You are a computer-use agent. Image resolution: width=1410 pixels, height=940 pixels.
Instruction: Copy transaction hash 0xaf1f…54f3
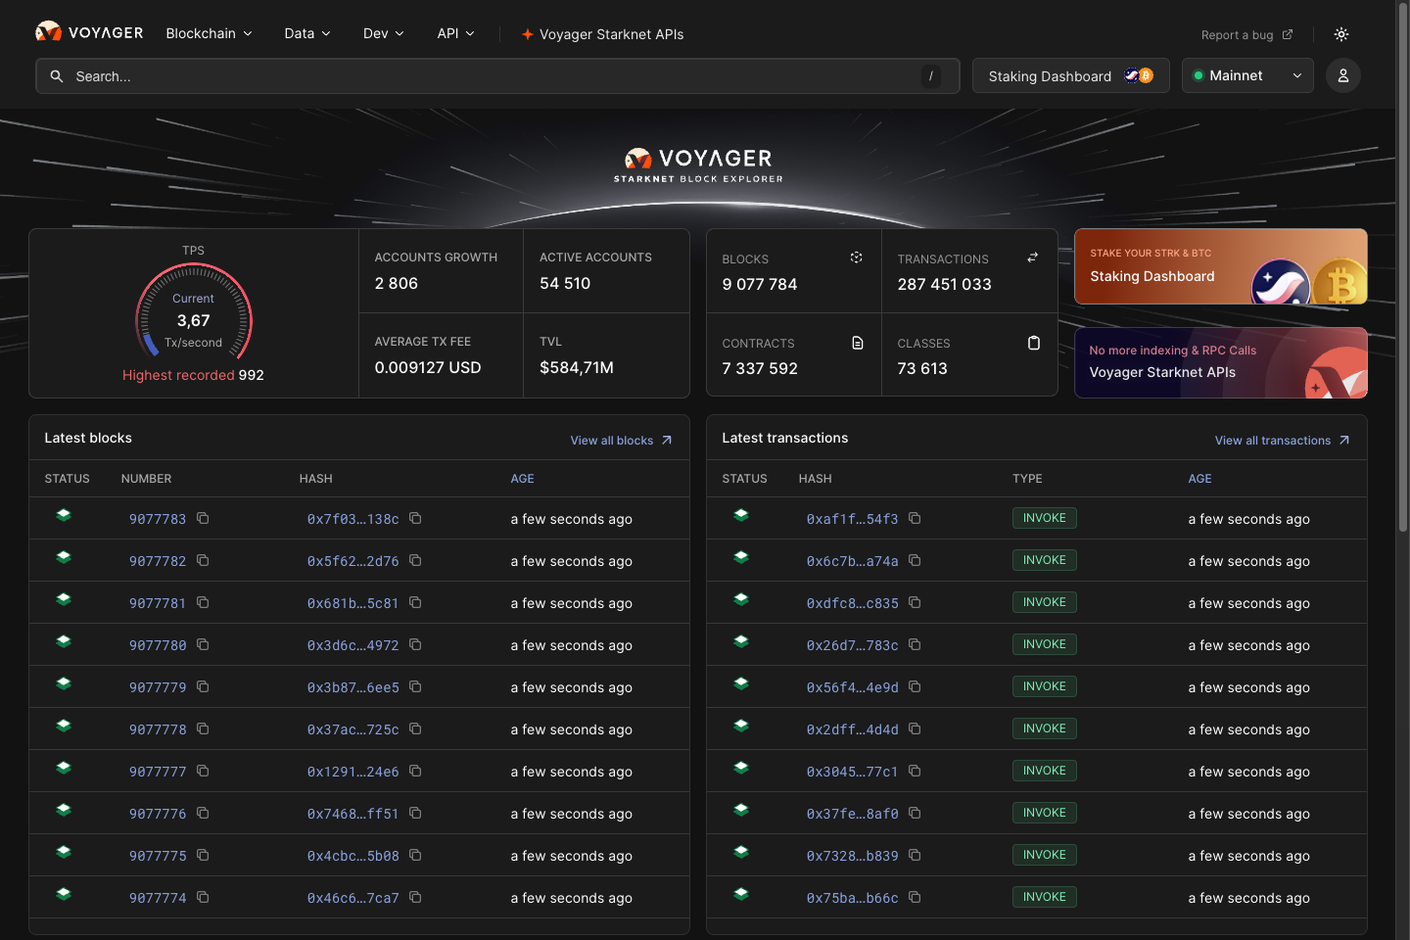click(915, 518)
